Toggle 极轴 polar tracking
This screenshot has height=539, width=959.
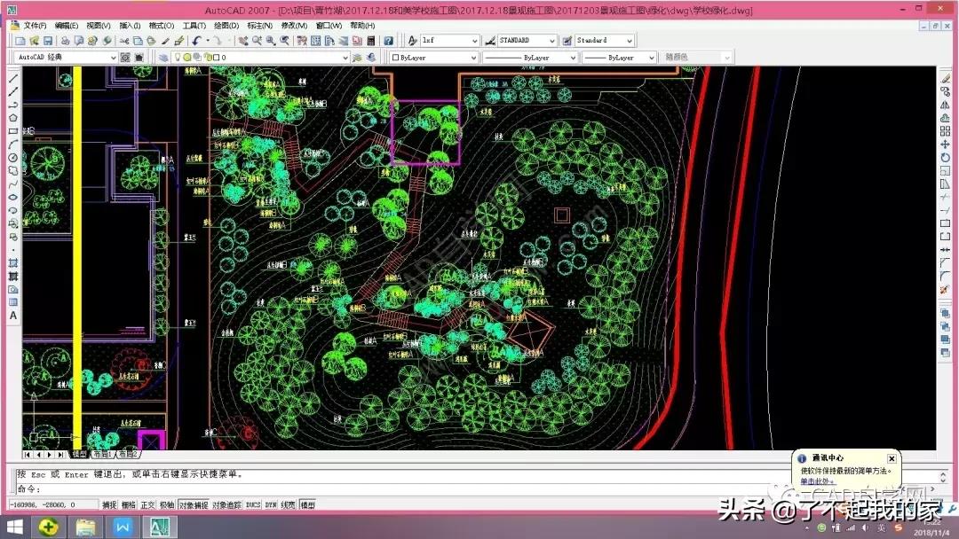(x=167, y=504)
